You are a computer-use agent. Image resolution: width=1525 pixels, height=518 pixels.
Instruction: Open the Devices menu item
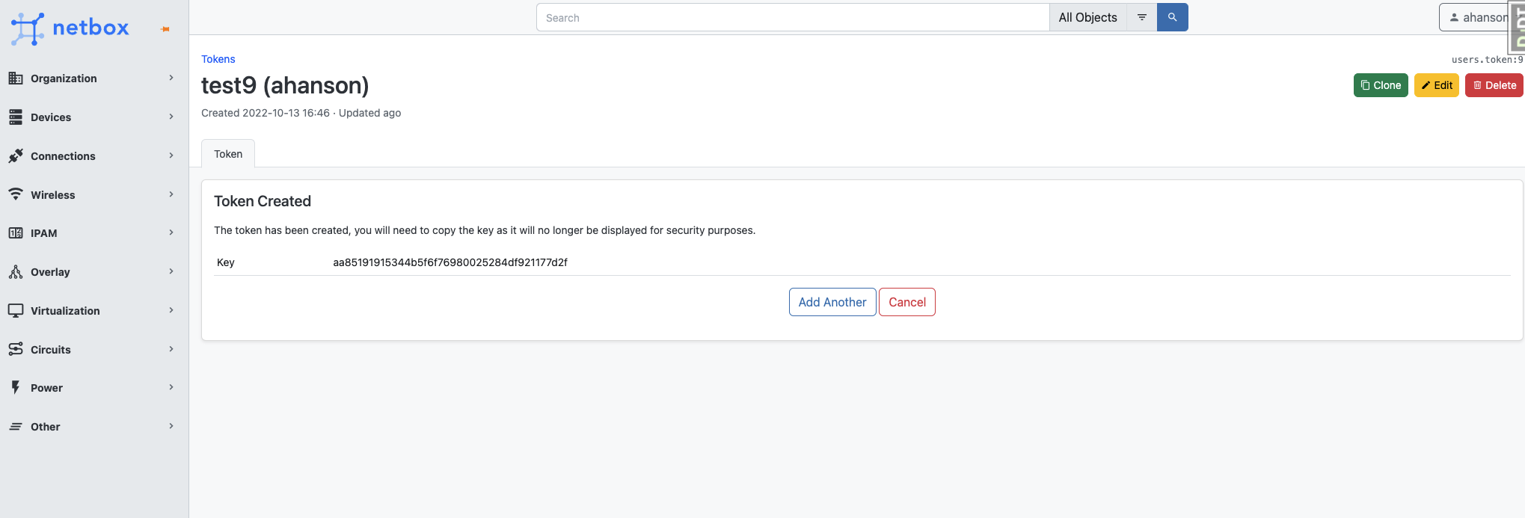pyautogui.click(x=94, y=117)
